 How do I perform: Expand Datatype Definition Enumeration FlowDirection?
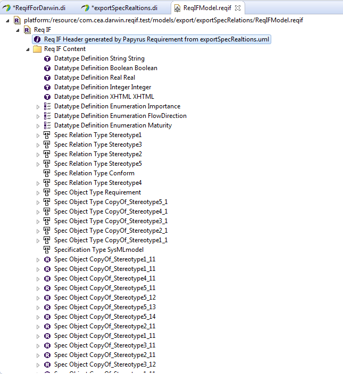[38, 116]
